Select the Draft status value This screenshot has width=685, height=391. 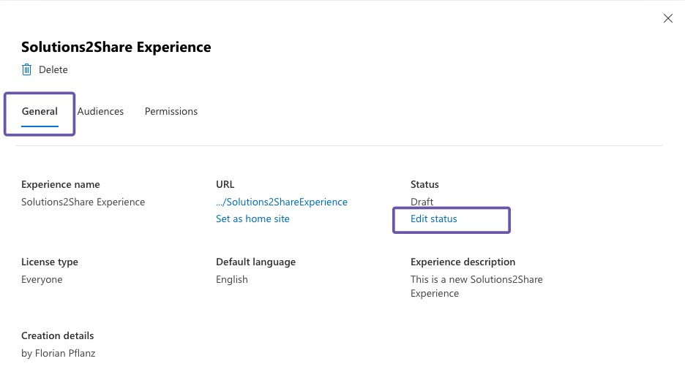coord(422,202)
